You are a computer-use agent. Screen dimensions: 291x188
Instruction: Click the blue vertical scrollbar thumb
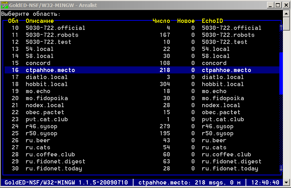click(x=281, y=73)
